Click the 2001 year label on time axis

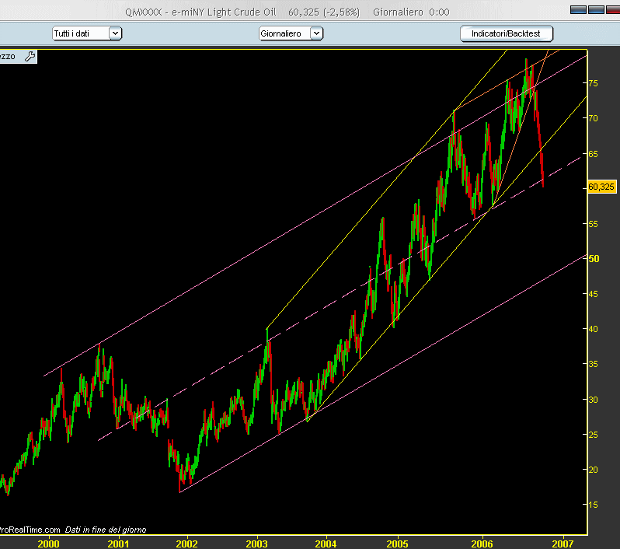(118, 544)
